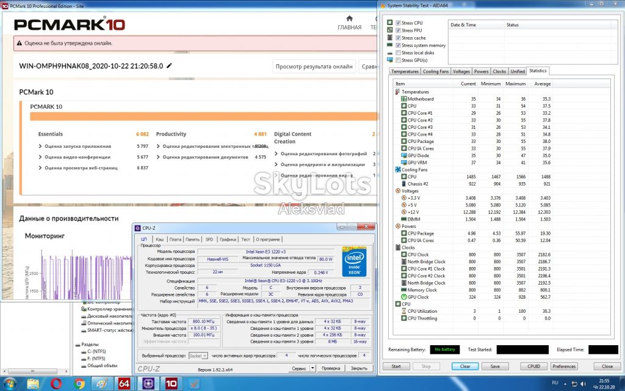Switch to Temperatures tab in AIDA64
Viewport: 625px width, 391px height.
tap(405, 71)
